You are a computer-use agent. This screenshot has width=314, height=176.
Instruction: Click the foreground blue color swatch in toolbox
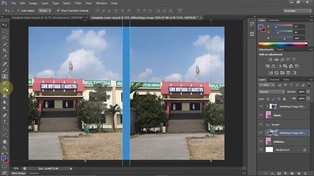pos(3,158)
